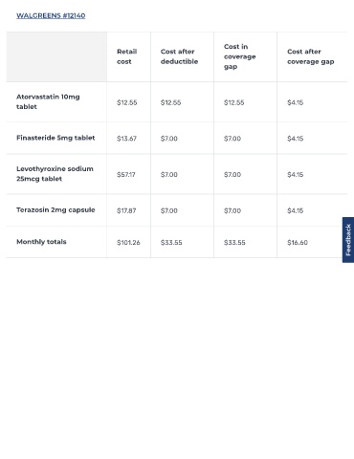The image size is (354, 459).
Task: Select the Monthly totals row label
Action: (x=41, y=242)
